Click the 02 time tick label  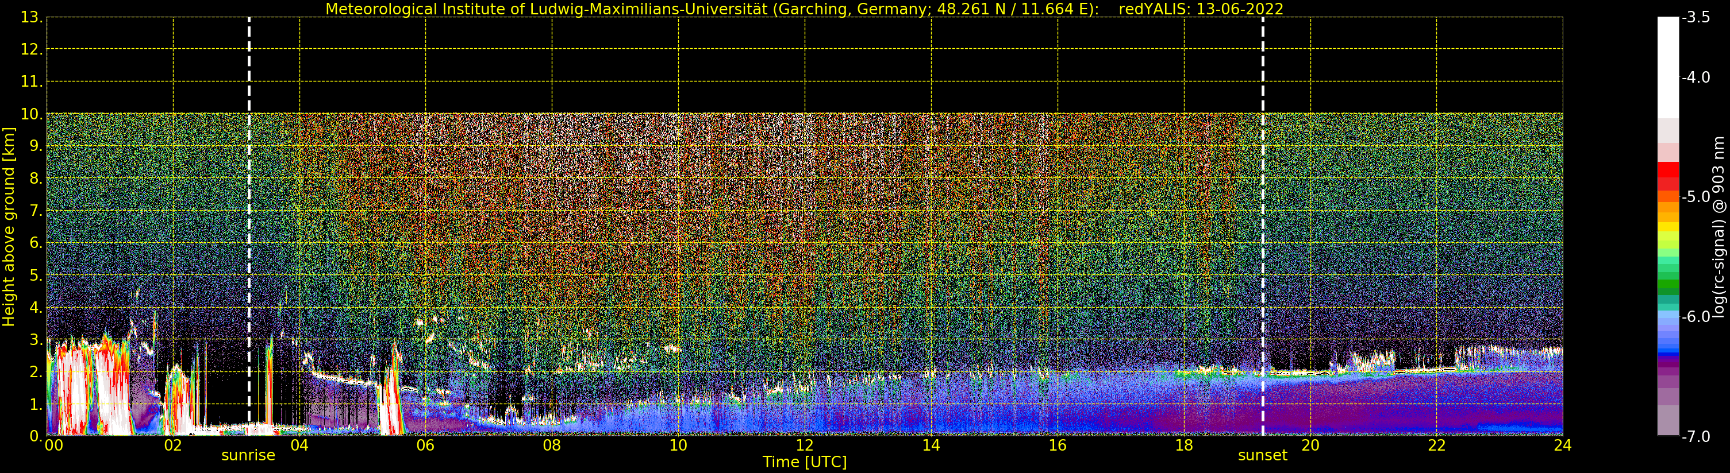pyautogui.click(x=173, y=445)
